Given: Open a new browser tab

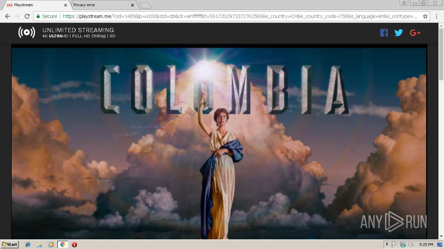Looking at the screenshot, I should pos(145,5).
